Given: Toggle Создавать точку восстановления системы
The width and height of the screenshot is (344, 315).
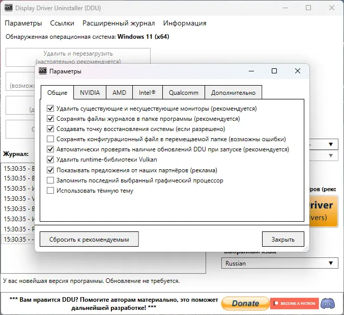Looking at the screenshot, I should pyautogui.click(x=50, y=129).
